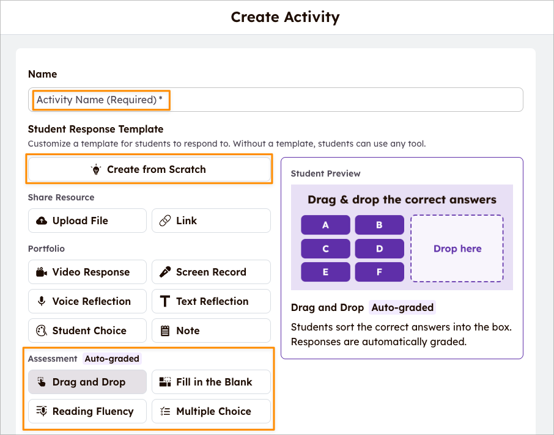Click the microphone icon beside Voice Reflection
554x435 pixels.
[x=42, y=301]
